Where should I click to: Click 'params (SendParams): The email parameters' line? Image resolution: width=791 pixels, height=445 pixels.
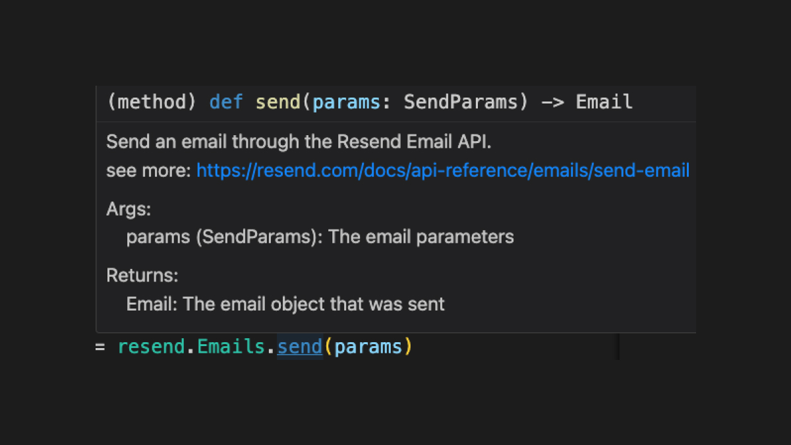[320, 237]
